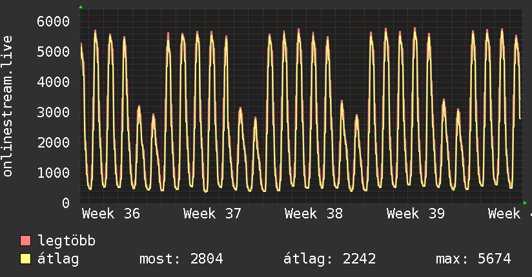Click the 'átlag: 2242' statistic
This screenshot has height=277, width=532.
tap(329, 259)
